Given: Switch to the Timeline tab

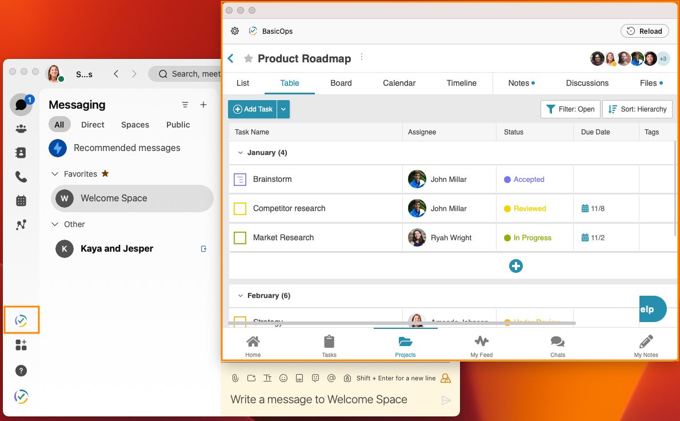Looking at the screenshot, I should pyautogui.click(x=462, y=83).
